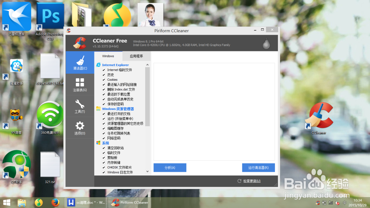Uncheck the 自动完成表单历史 checkbox
Screen dimensions: 370x208
(x=104, y=99)
